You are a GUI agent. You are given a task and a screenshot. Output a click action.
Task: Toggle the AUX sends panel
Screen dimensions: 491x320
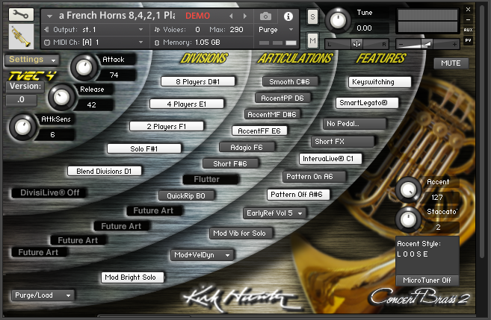pyautogui.click(x=468, y=30)
